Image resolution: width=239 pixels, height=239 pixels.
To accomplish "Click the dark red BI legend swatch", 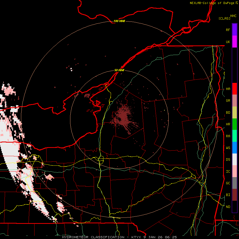I will pyautogui.click(x=234, y=195).
